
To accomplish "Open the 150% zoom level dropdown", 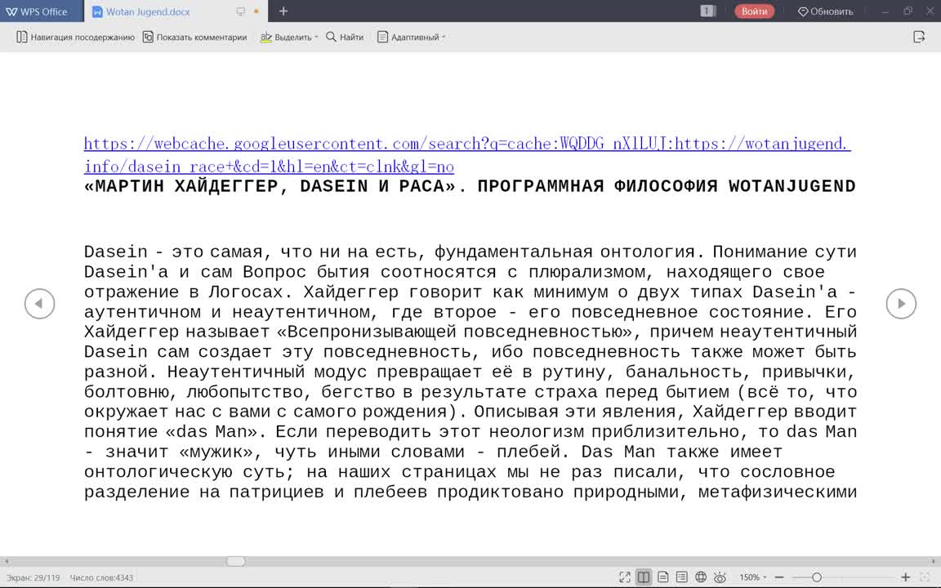I will coord(752,577).
